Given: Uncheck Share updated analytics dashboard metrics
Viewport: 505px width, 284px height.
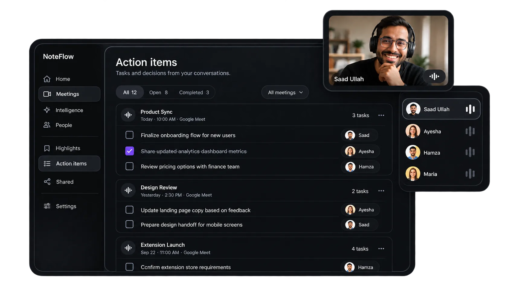Looking at the screenshot, I should pyautogui.click(x=130, y=151).
